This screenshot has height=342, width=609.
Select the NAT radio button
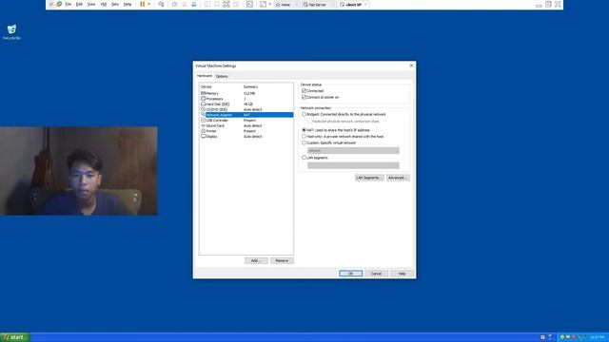304,130
